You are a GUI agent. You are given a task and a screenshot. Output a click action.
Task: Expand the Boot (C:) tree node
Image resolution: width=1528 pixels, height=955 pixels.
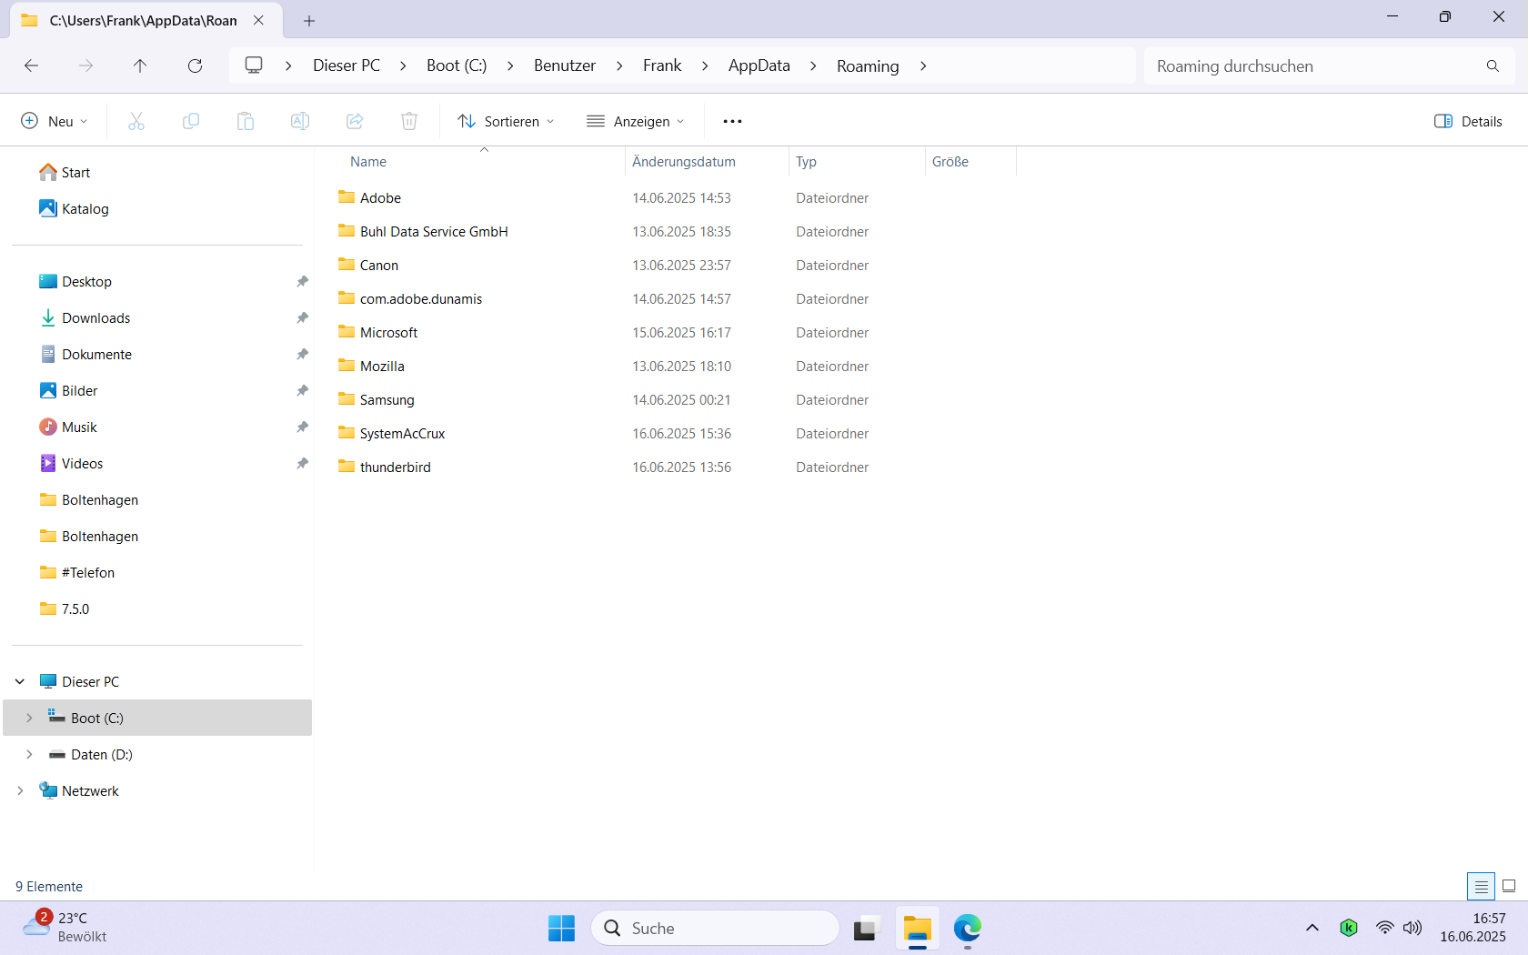point(29,718)
